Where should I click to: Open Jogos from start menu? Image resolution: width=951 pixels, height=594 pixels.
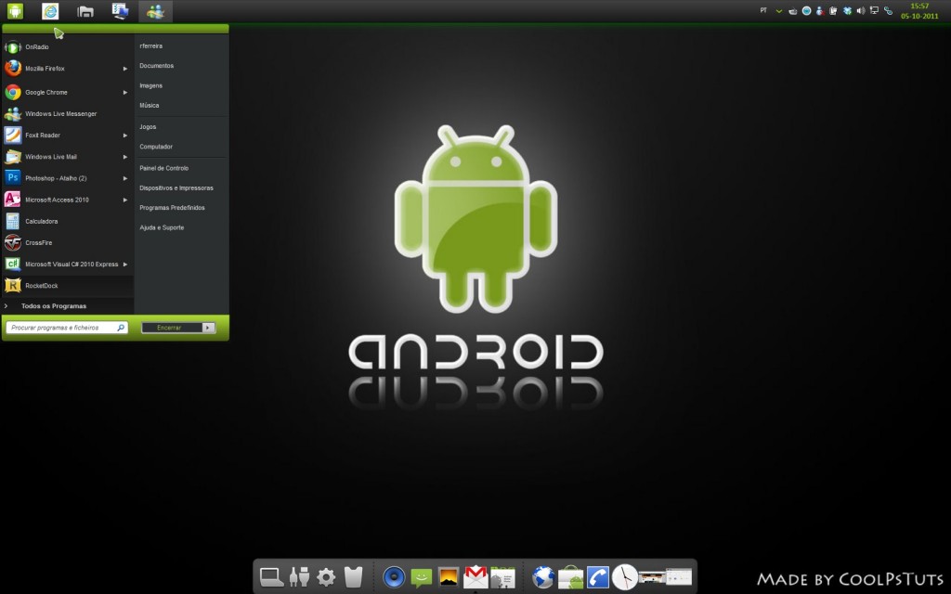(148, 126)
